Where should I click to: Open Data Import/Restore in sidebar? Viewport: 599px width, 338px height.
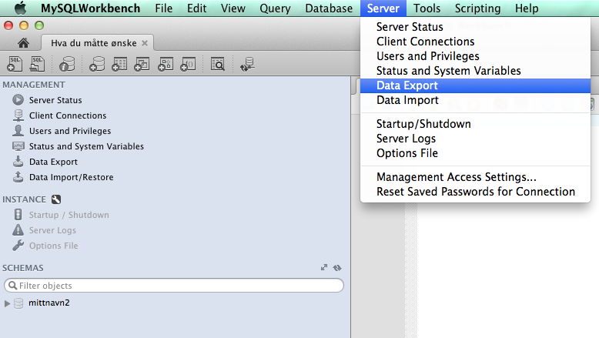(71, 177)
